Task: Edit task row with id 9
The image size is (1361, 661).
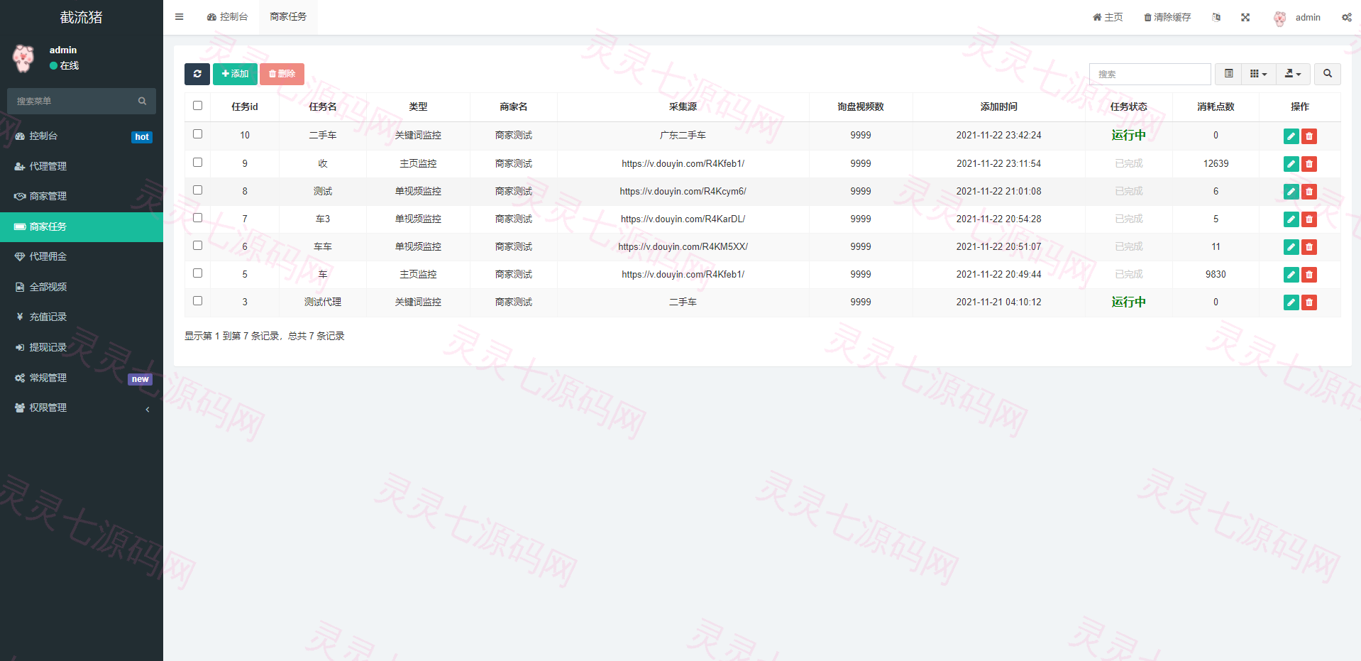Action: point(1291,164)
